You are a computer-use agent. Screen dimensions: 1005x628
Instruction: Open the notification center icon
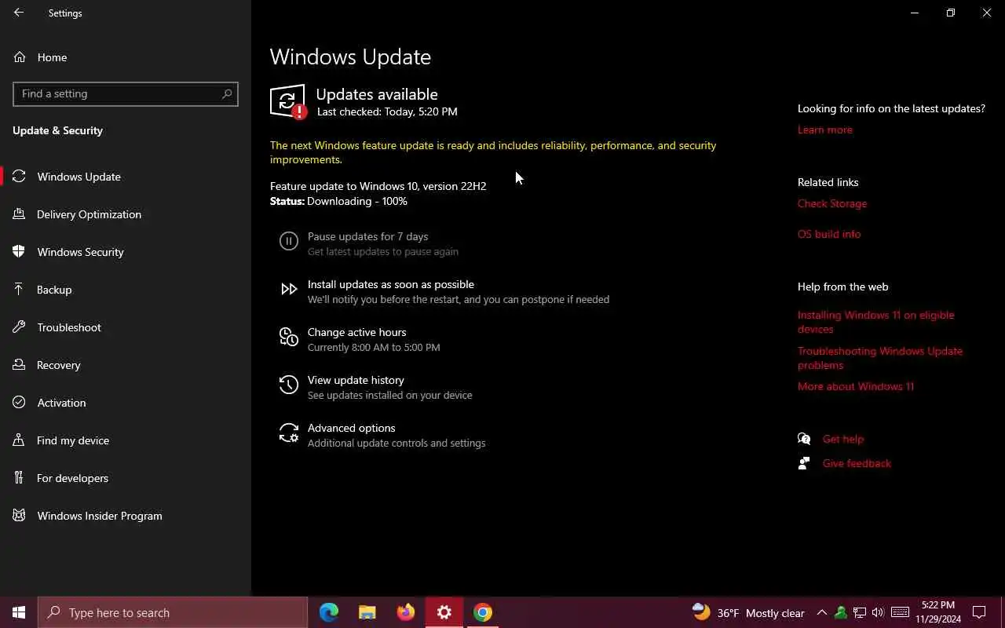point(979,612)
